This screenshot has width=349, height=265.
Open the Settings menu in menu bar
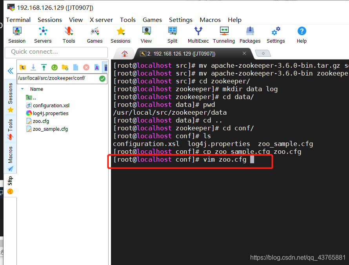[181, 20]
